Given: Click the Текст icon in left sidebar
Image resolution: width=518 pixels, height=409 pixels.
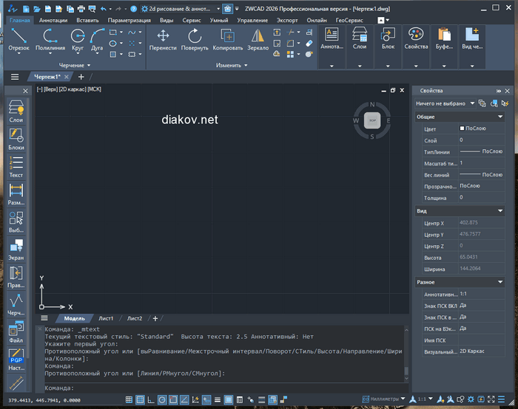Looking at the screenshot, I should coord(16,165).
